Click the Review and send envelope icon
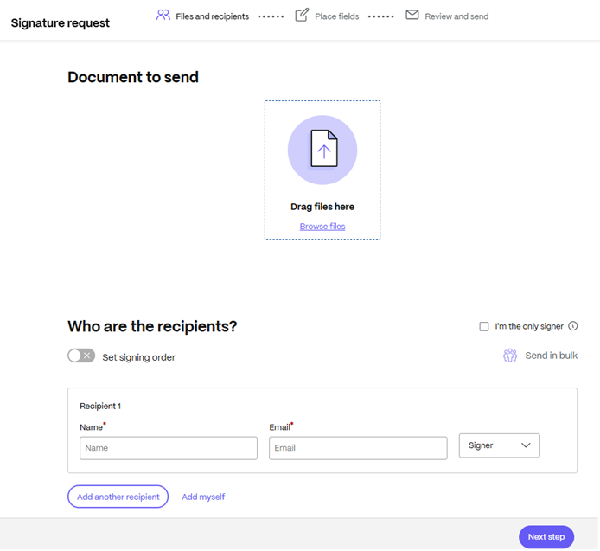Image resolution: width=600 pixels, height=551 pixels. pos(412,15)
